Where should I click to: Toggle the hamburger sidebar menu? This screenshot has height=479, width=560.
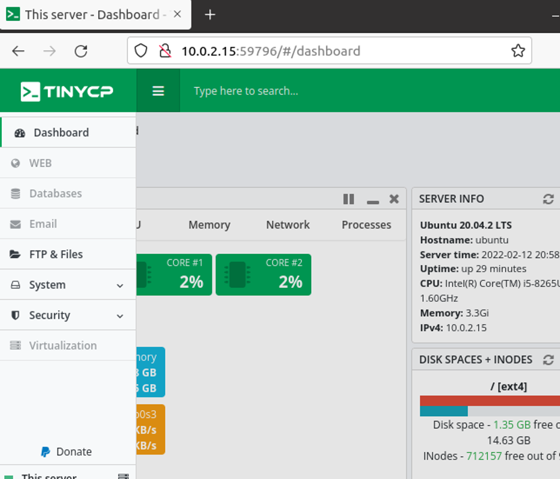(158, 91)
